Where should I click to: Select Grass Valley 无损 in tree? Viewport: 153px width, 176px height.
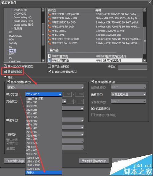point(23,25)
